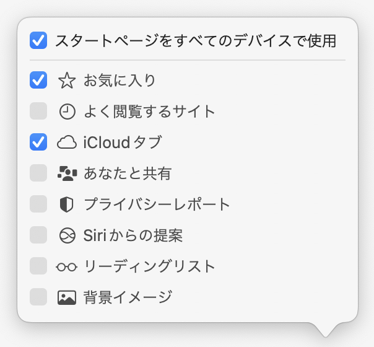Click the shield icon for プライバシーレポート
The height and width of the screenshot is (347, 374).
(66, 204)
